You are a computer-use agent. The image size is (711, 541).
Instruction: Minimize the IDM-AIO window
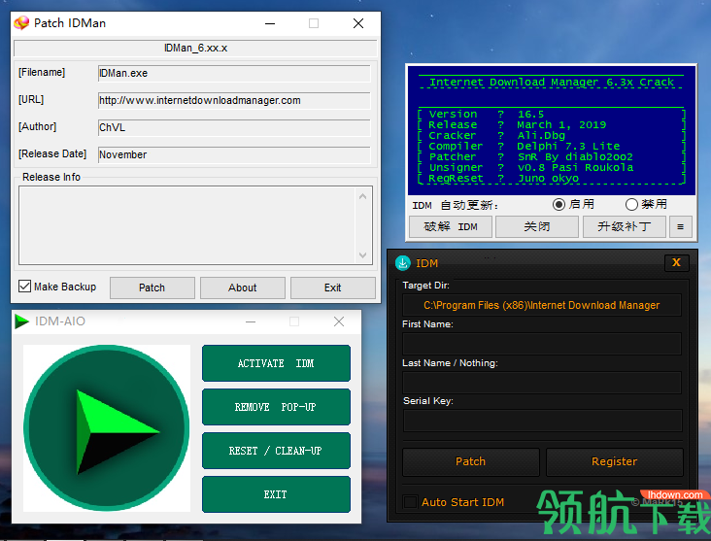pyautogui.click(x=251, y=321)
